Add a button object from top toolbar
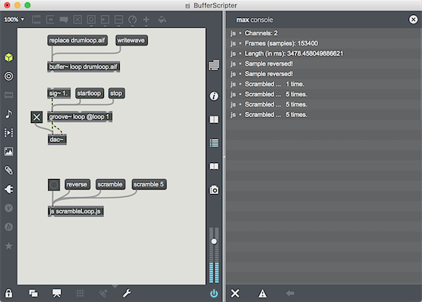 click(x=91, y=20)
